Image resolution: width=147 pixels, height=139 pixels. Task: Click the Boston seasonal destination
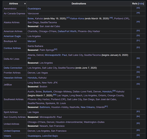(x=43, y=87)
